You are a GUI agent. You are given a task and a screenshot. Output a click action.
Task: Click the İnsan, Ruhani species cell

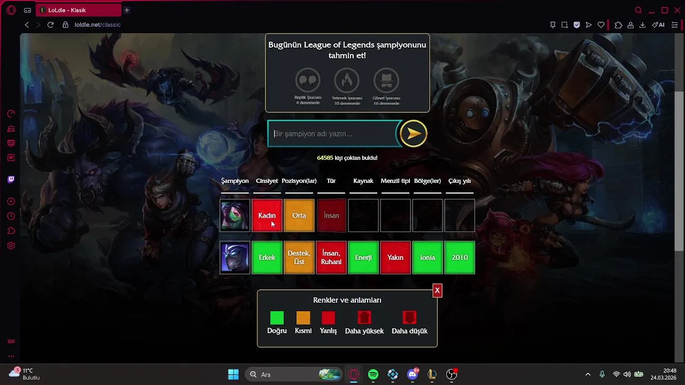tap(331, 258)
